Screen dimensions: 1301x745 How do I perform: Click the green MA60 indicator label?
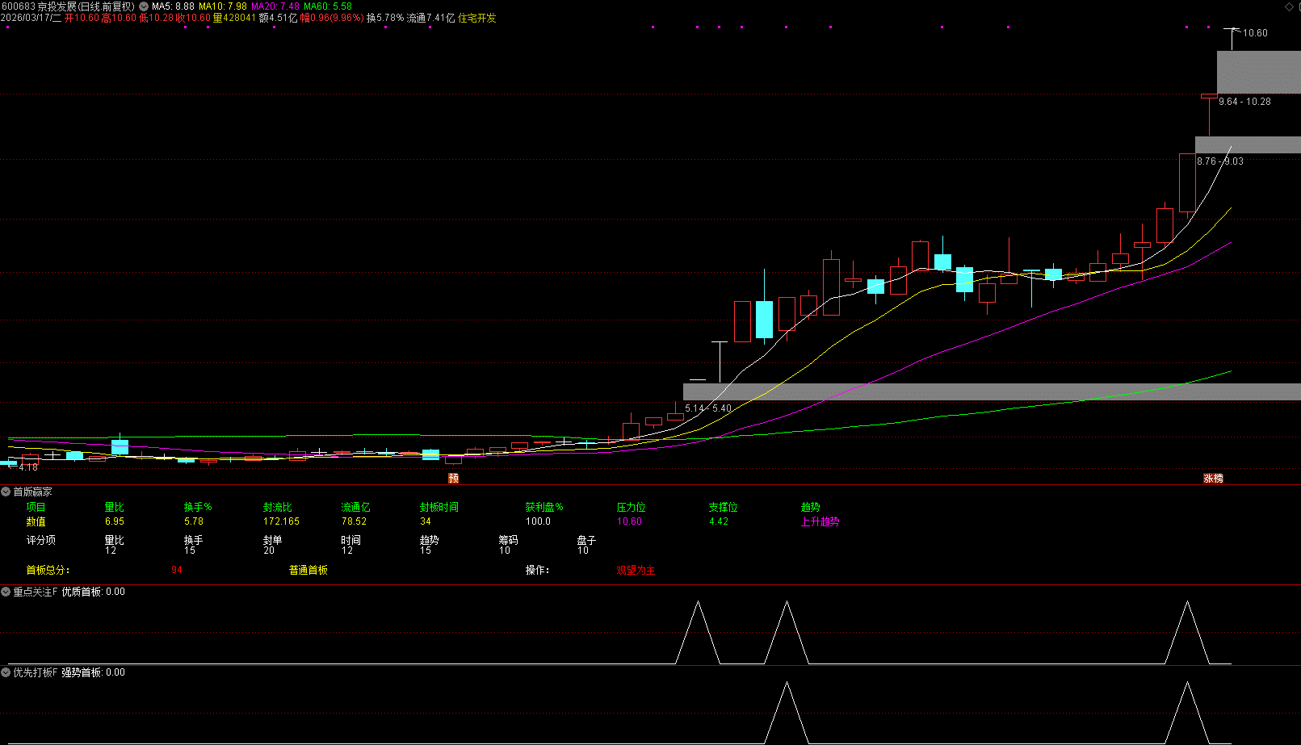328,6
